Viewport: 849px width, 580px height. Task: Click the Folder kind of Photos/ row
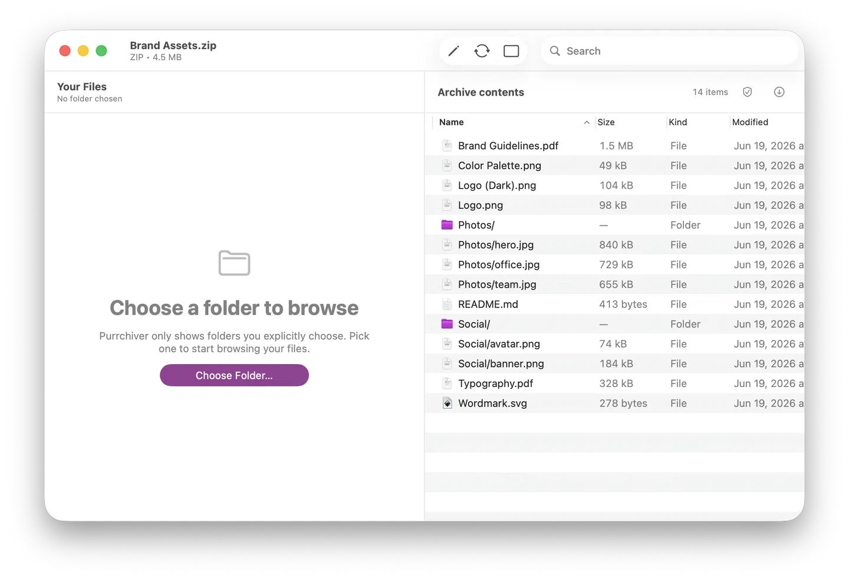click(685, 225)
